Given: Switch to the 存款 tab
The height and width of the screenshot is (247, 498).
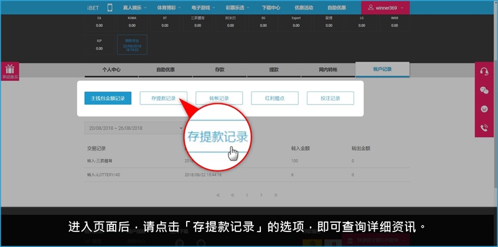Looking at the screenshot, I should (x=220, y=70).
